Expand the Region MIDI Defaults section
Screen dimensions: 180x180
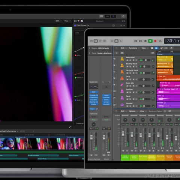(x=89, y=48)
